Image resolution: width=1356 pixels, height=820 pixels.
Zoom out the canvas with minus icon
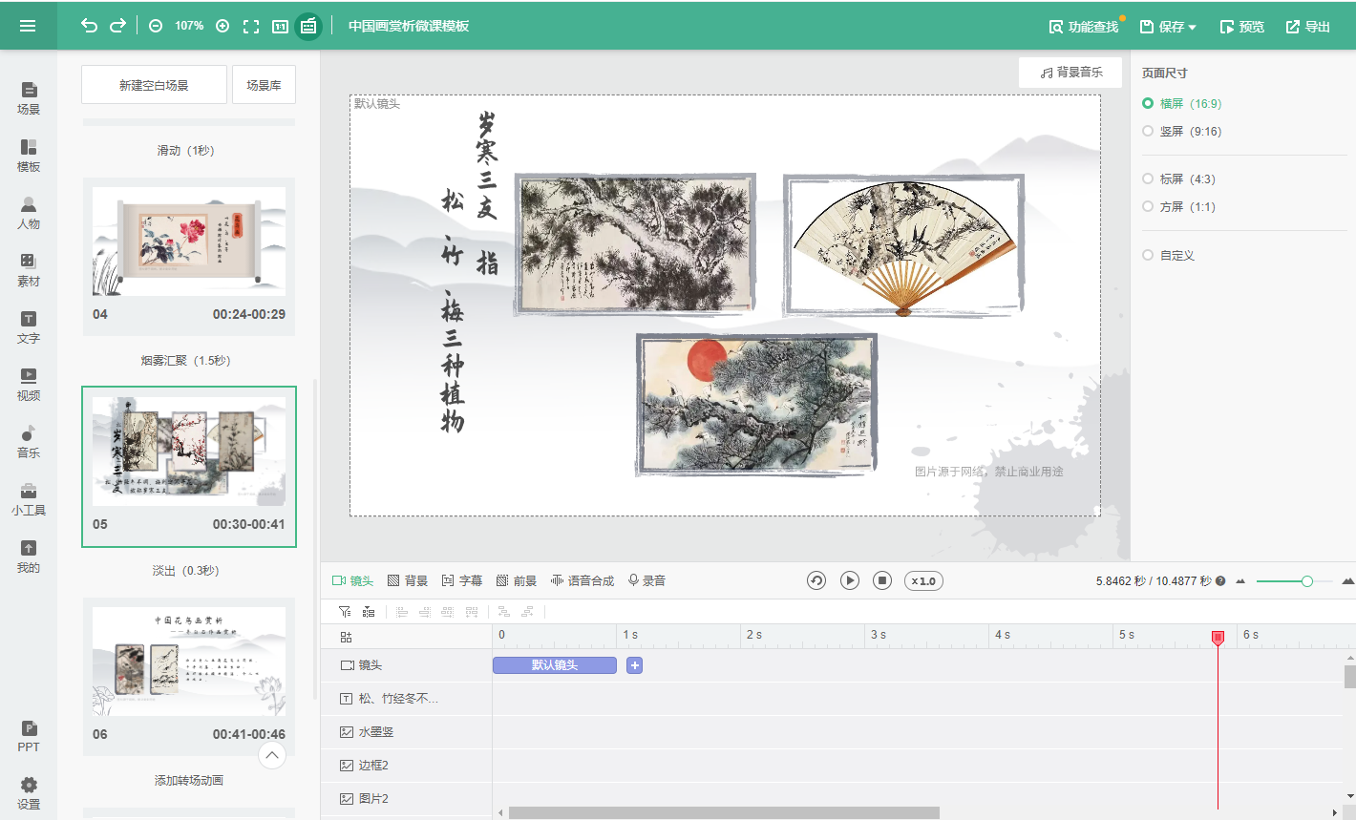[156, 26]
